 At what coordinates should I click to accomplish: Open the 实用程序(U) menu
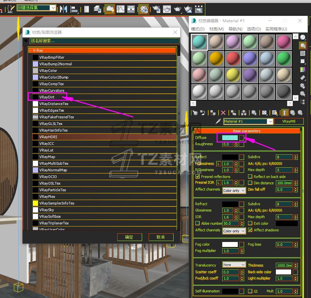point(276,29)
